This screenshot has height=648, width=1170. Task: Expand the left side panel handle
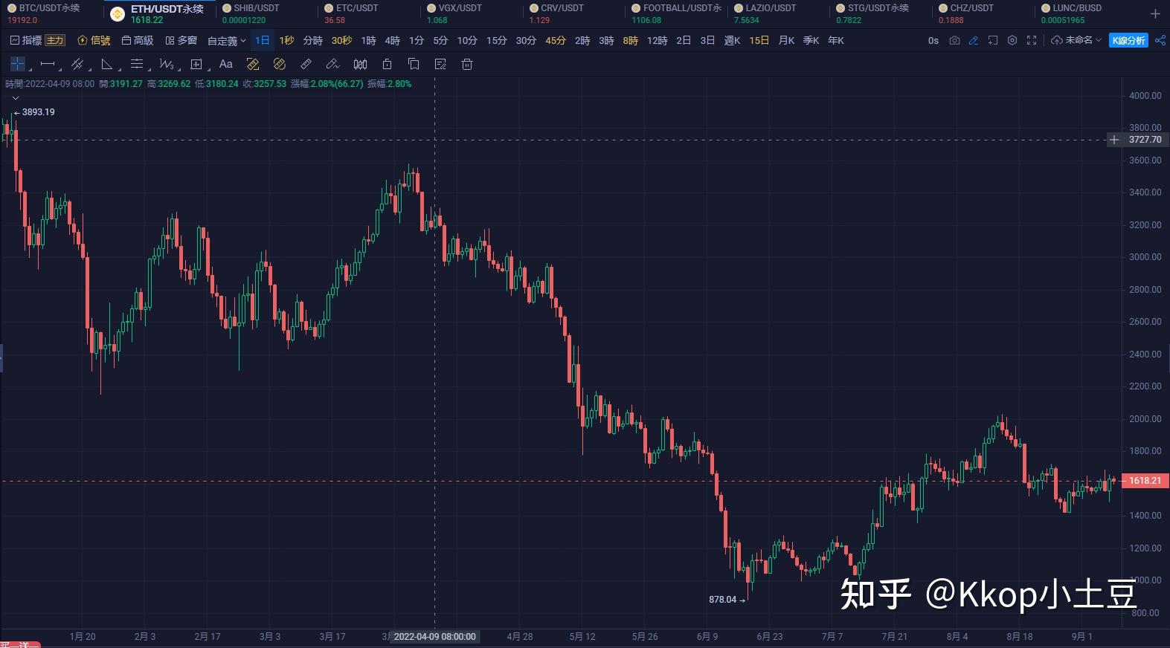pos(2,357)
